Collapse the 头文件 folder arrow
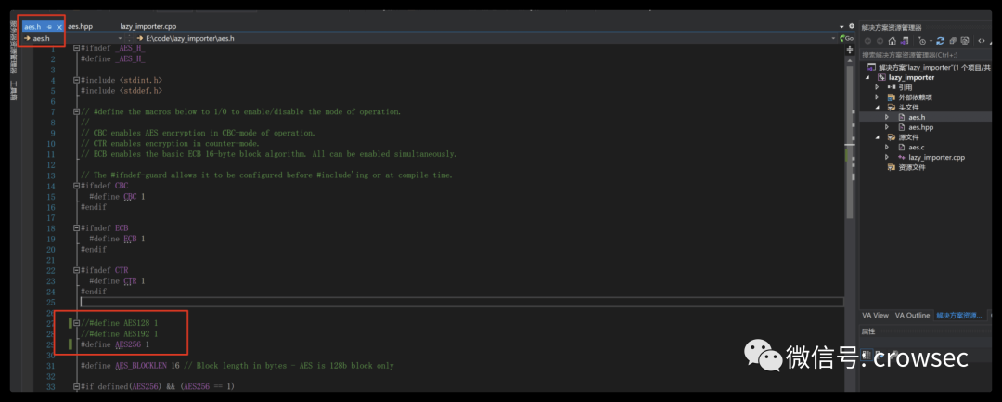Viewport: 1002px width, 402px height. 878,108
